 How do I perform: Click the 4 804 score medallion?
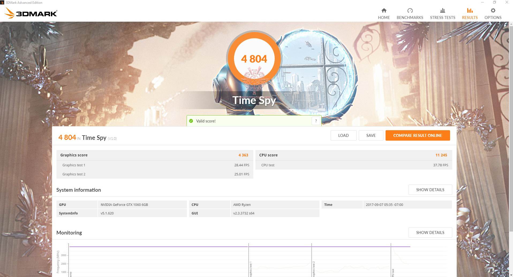(x=254, y=58)
